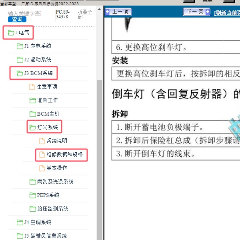240x240 pixels.
Task: Click the 查询 search button
Action: click(17, 19)
